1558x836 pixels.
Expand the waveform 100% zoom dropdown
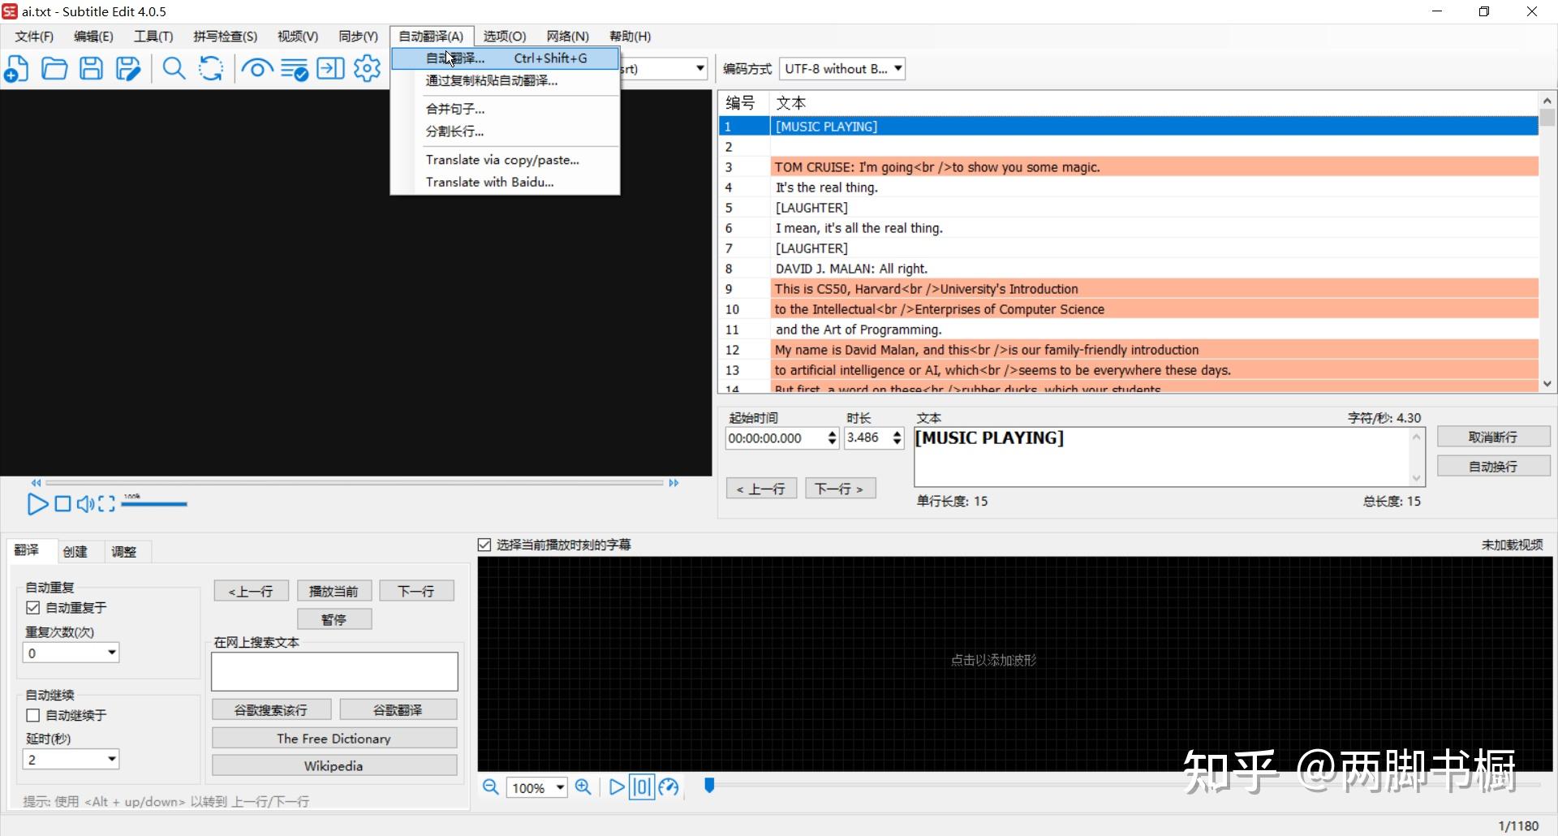pos(560,787)
